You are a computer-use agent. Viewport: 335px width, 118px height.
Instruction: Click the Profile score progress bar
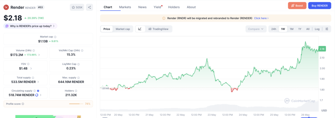click(76, 104)
